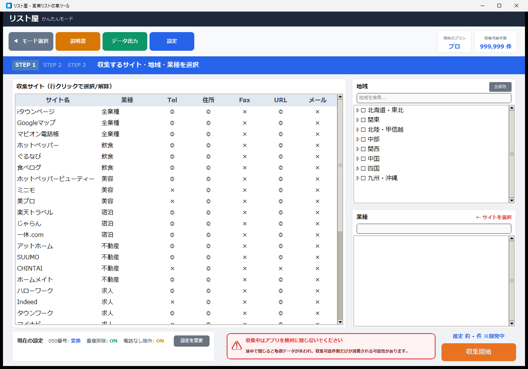The width and height of the screenshot is (528, 369).
Task: Select the Indeed site row
Action: click(x=176, y=302)
